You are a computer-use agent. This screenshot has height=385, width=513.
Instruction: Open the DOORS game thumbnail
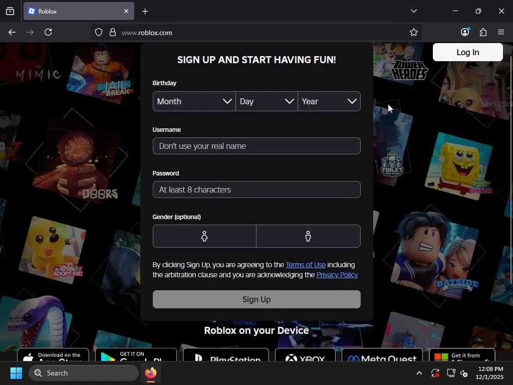pyautogui.click(x=77, y=164)
